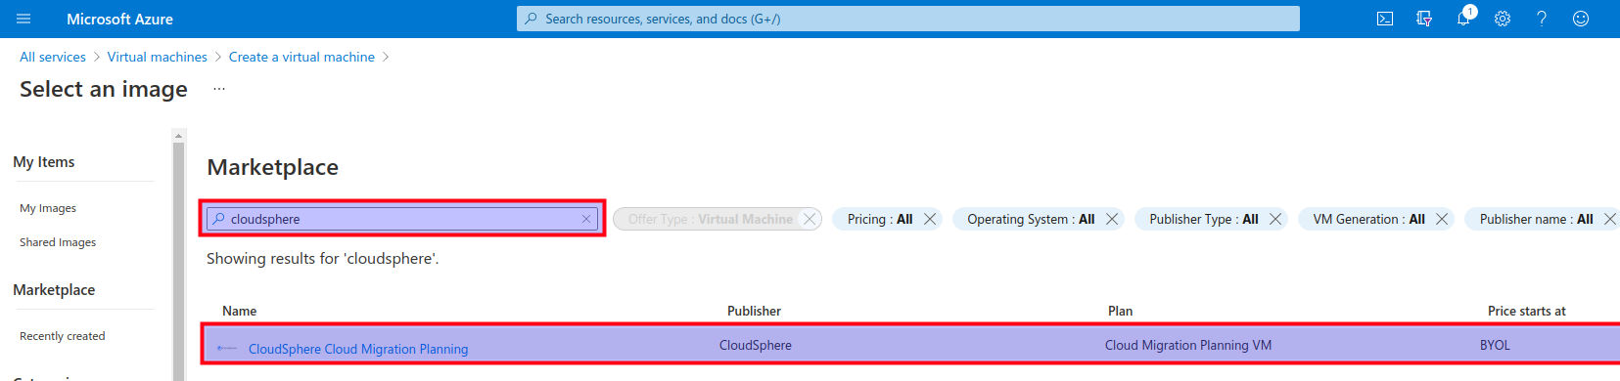This screenshot has width=1620, height=381.
Task: Open CloudSphere Cloud Migration Planning link
Action: [358, 349]
